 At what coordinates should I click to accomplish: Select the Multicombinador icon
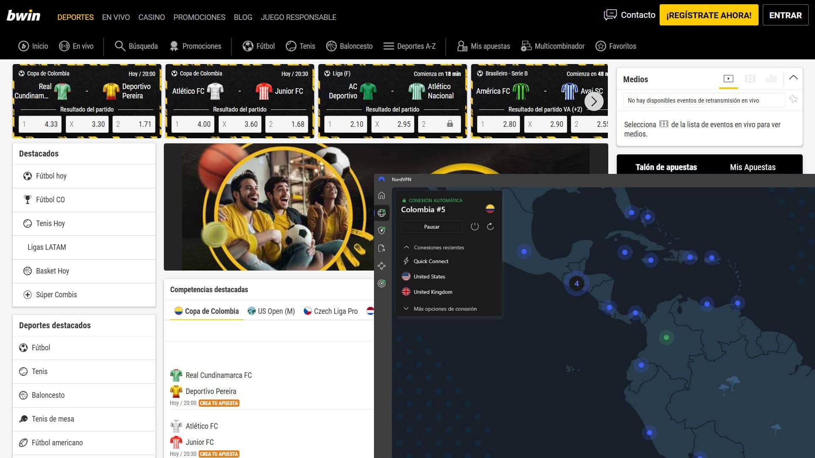[526, 46]
